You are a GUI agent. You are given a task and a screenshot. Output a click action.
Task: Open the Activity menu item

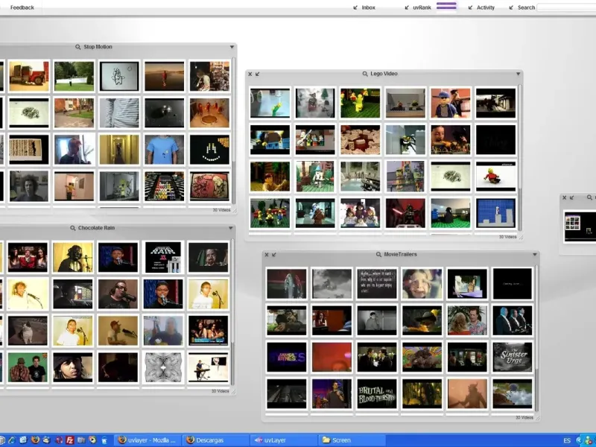[485, 7]
